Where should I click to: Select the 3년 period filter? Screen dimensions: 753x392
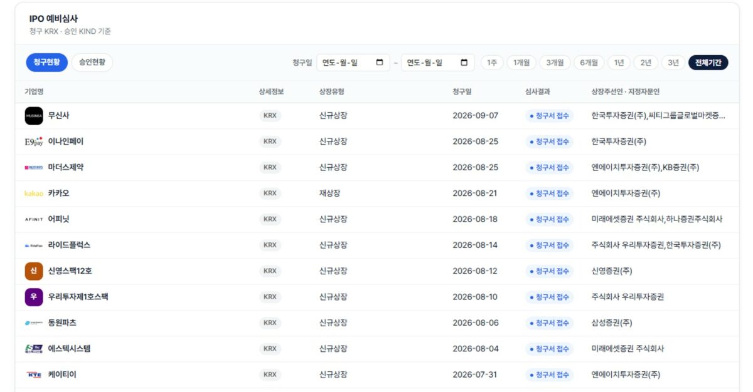(x=673, y=63)
